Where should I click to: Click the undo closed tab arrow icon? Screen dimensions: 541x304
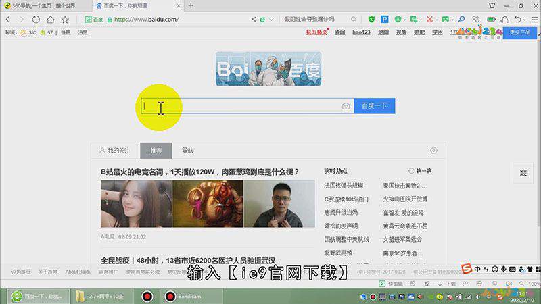tap(518, 20)
